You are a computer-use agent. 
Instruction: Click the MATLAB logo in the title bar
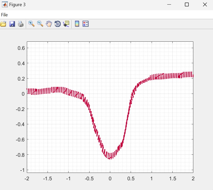(x=4, y=5)
